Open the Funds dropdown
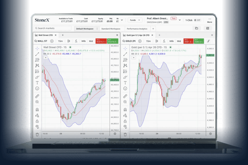248x165 pixels. coord(135,20)
